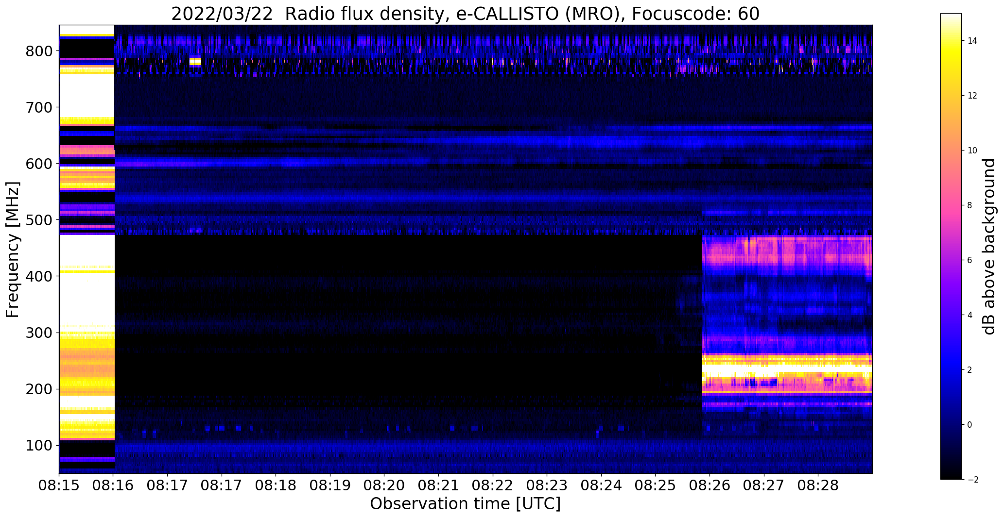Click the colorbar tick labeled 10

click(972, 150)
